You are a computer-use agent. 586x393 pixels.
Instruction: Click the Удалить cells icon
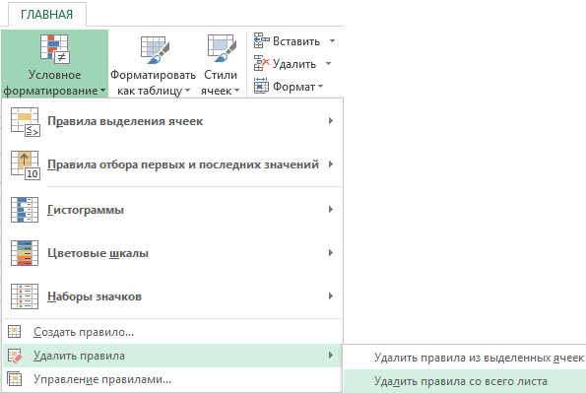(x=261, y=63)
